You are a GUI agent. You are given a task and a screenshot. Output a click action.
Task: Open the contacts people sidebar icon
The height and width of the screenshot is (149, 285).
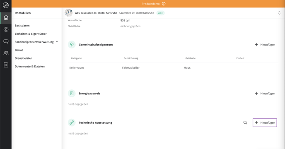(x=6, y=53)
